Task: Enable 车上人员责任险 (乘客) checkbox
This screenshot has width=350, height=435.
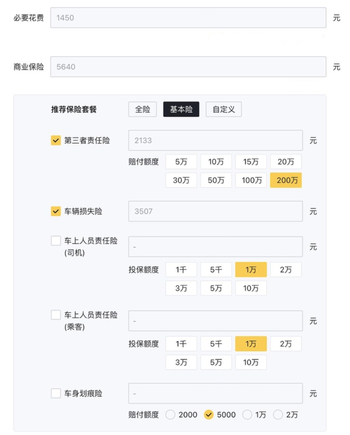Action: pyautogui.click(x=56, y=315)
